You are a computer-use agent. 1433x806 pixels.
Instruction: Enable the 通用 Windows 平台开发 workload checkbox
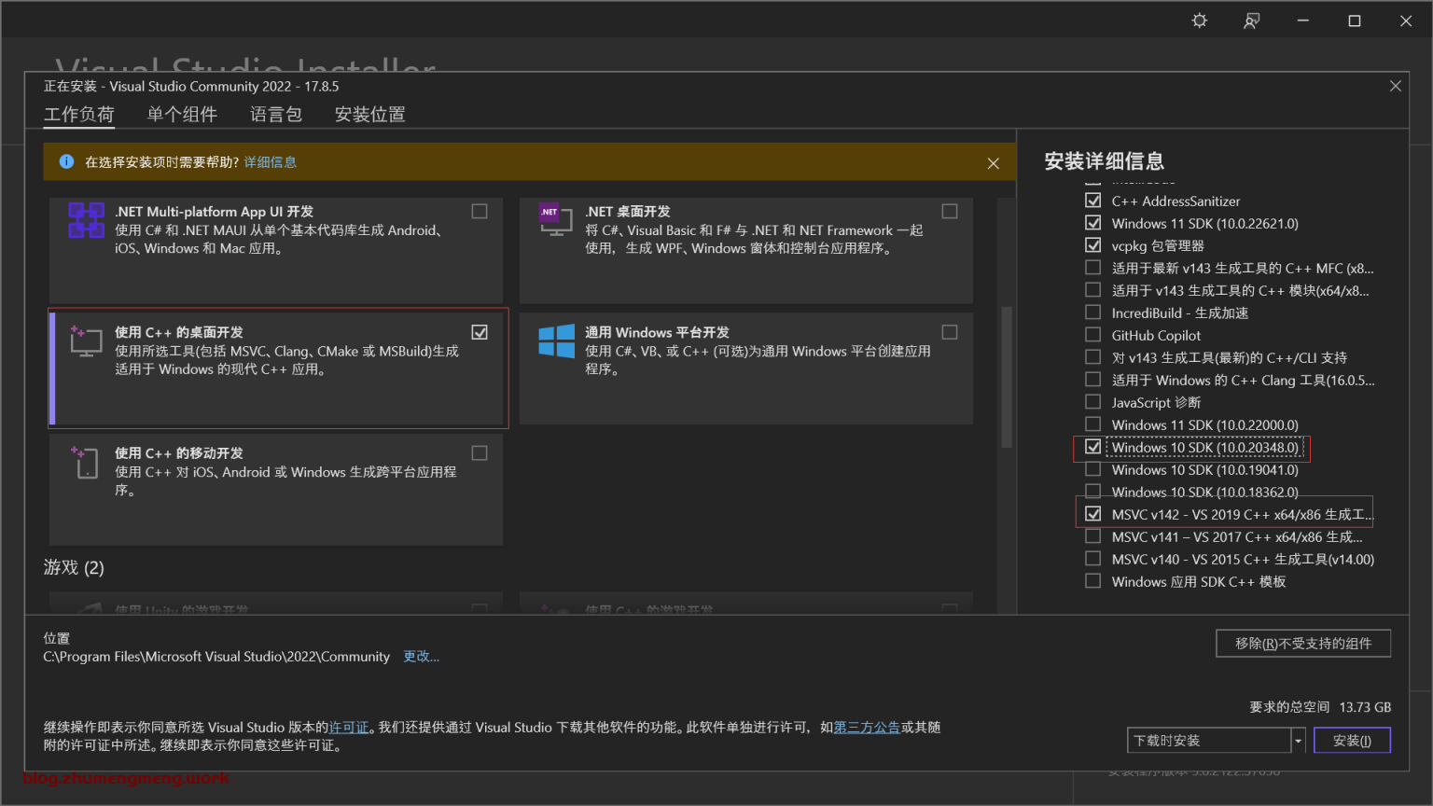click(950, 332)
